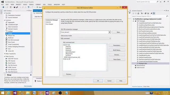Click the Undo toolbar icon
The height and width of the screenshot is (95, 170).
pyautogui.click(x=28, y=7)
